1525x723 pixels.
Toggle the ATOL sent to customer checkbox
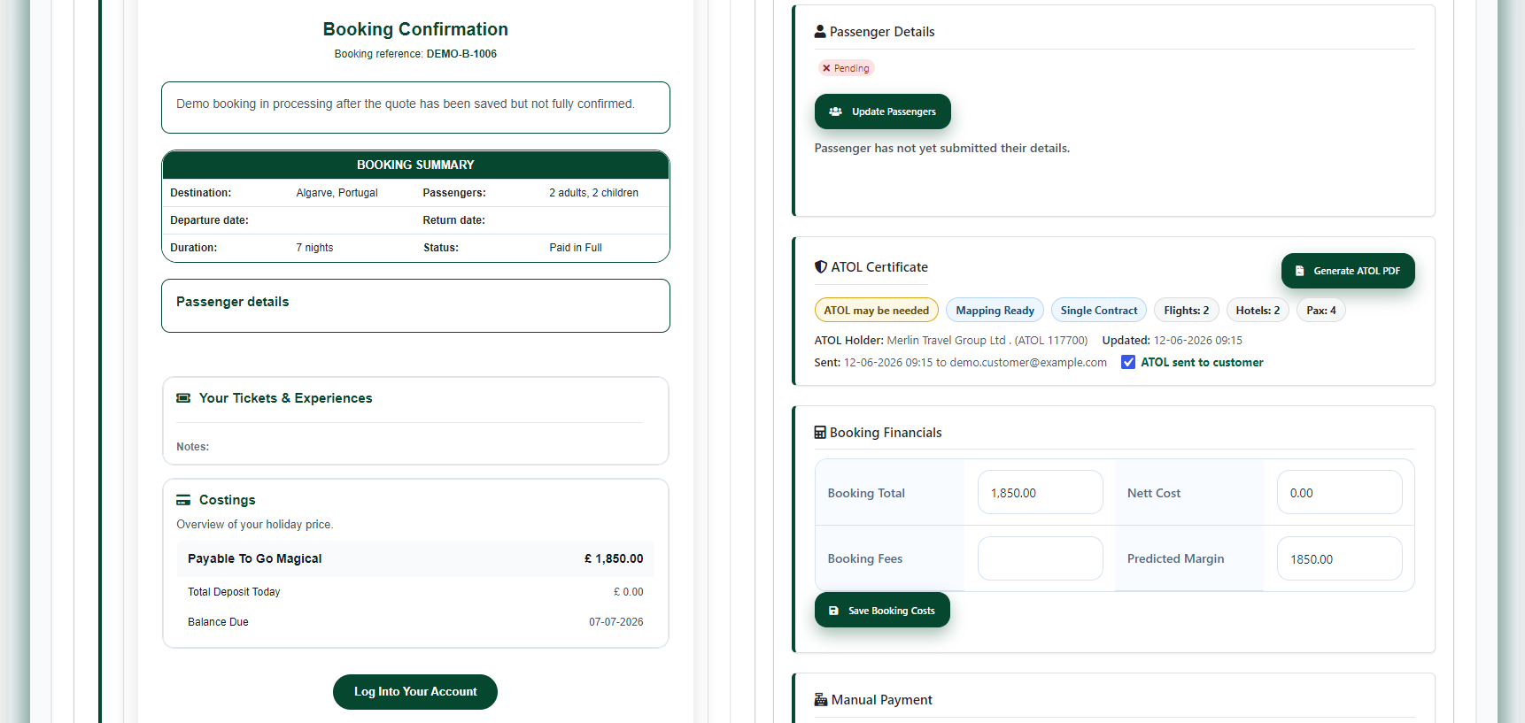click(x=1128, y=362)
